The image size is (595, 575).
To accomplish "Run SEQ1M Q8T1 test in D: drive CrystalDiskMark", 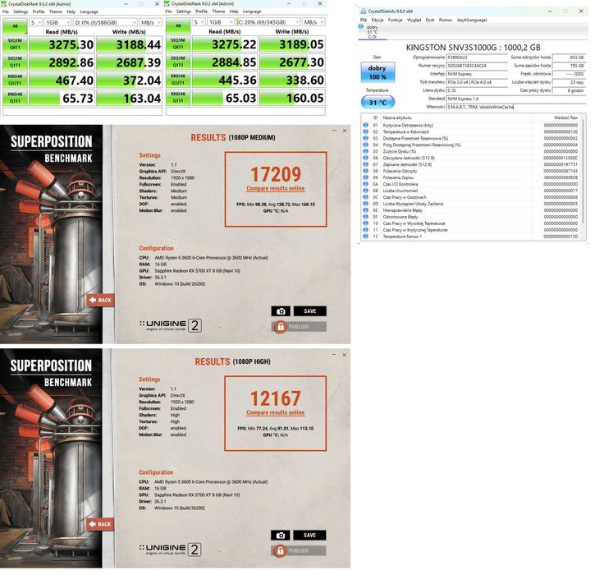I will coord(15,44).
